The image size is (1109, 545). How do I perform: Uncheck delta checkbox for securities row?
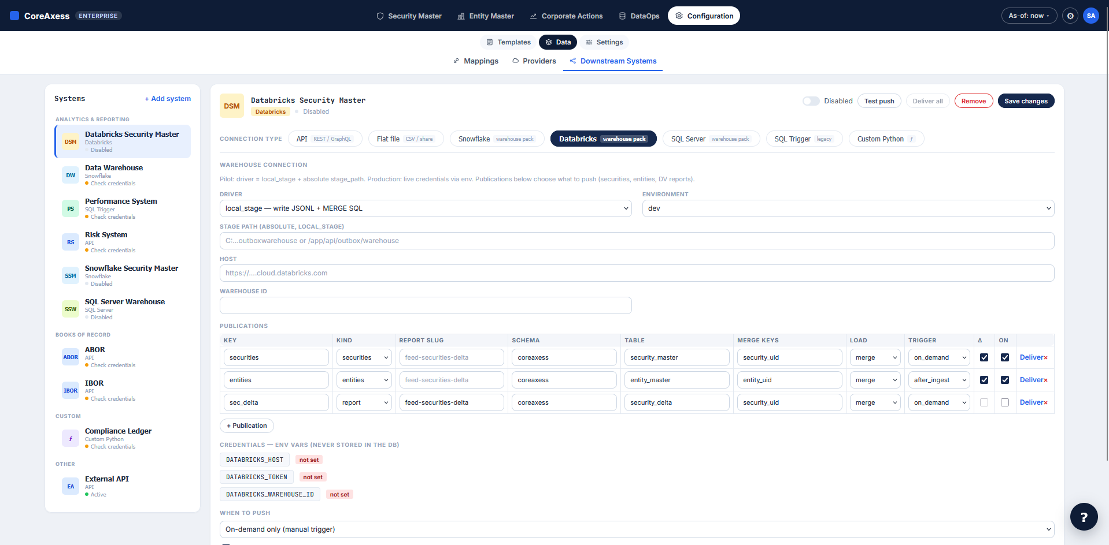click(984, 357)
